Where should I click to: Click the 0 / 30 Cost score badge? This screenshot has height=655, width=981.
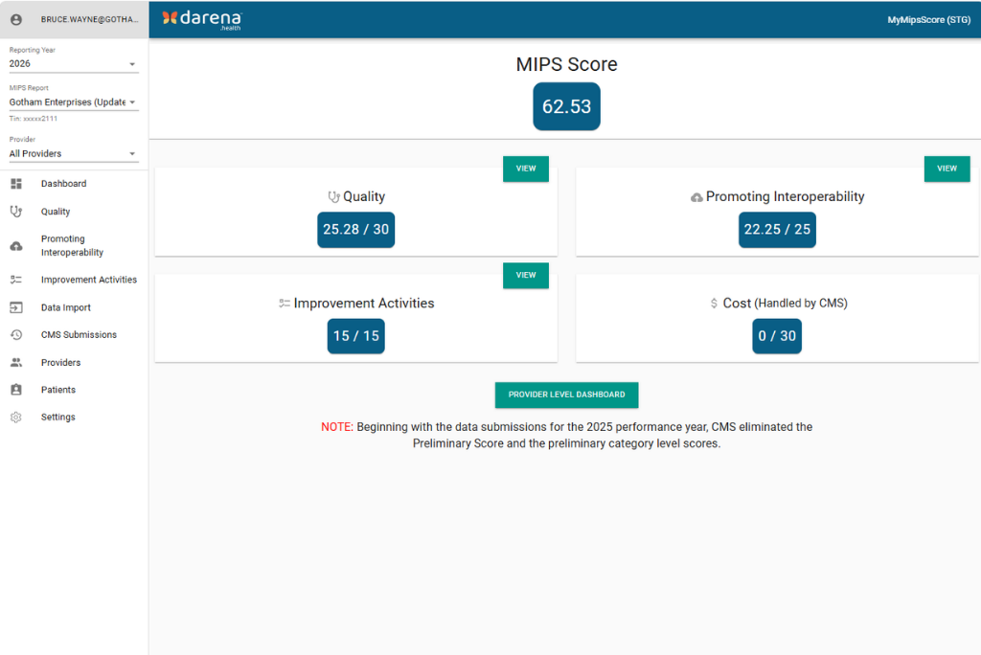776,336
